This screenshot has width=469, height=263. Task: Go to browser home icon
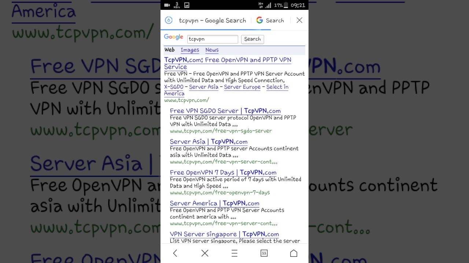(x=293, y=253)
